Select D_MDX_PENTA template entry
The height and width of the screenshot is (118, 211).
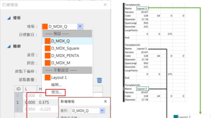pos(67,55)
